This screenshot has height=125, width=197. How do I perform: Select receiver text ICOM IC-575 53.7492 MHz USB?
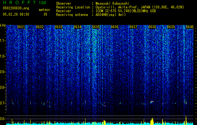[x=126, y=11]
